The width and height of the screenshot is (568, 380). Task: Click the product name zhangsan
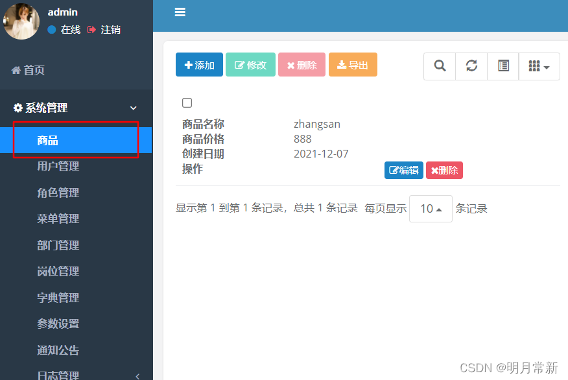pyautogui.click(x=317, y=125)
